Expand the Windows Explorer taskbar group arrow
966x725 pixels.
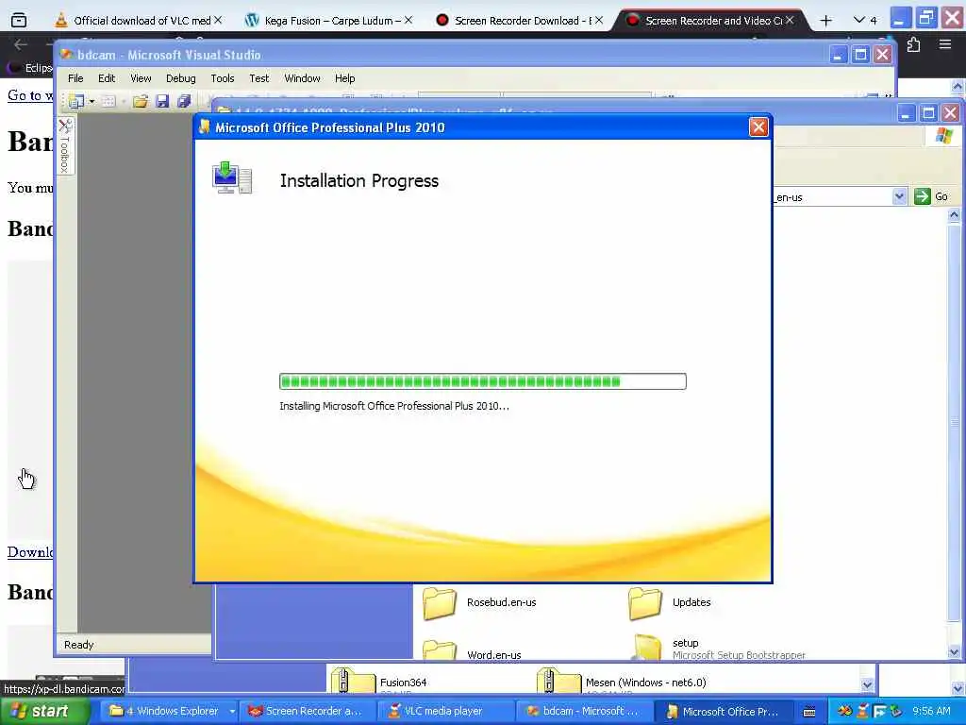(x=232, y=711)
